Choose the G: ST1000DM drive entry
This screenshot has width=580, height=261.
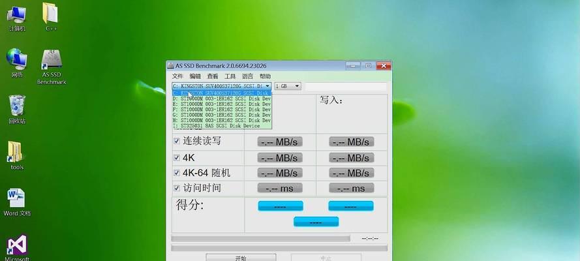point(222,115)
